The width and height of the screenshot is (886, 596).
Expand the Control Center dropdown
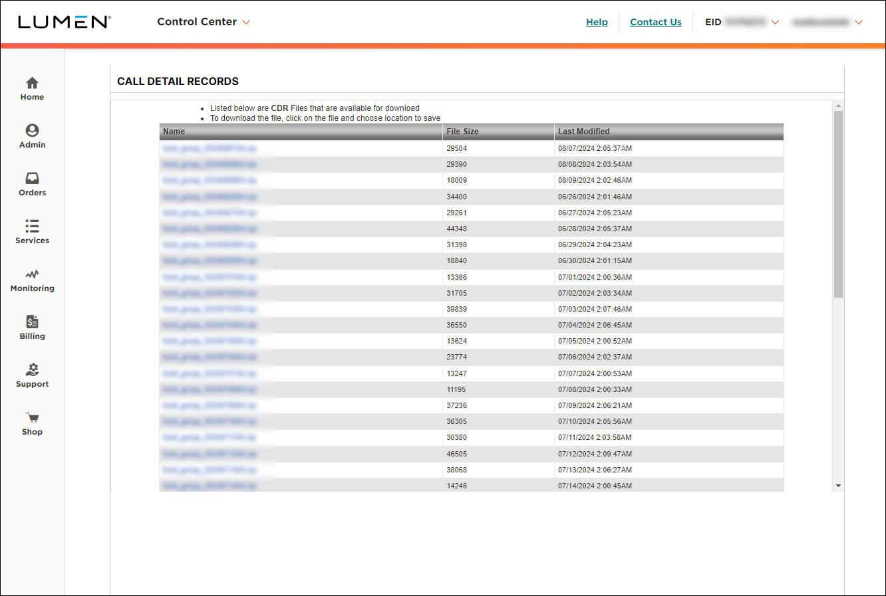(x=204, y=22)
